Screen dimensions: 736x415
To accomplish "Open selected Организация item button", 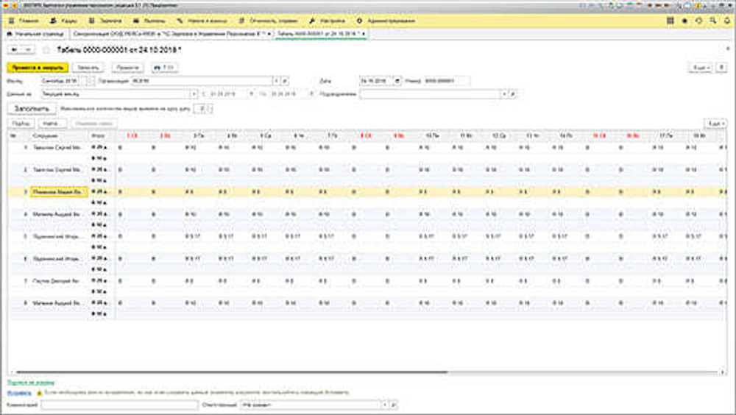I will (x=285, y=81).
